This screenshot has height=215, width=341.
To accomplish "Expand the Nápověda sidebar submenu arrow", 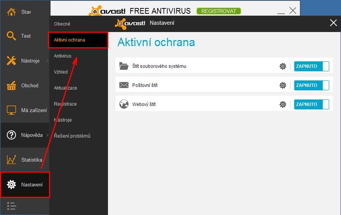I will click(48, 135).
